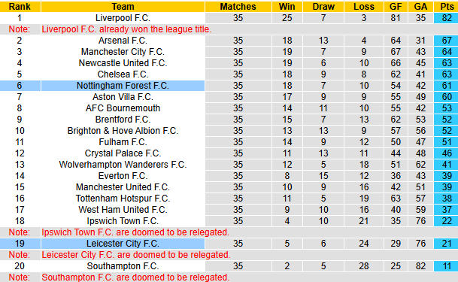Click Wolverhampton Wanderers F.C. team name
This screenshot has height=282, width=458.
click(123, 165)
